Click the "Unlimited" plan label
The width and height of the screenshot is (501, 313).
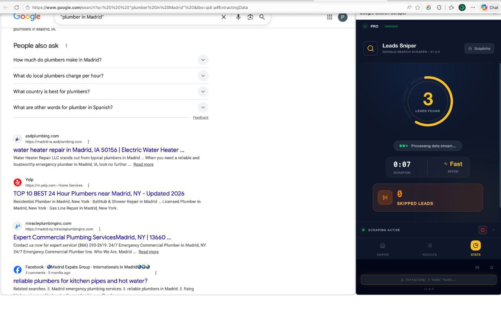[391, 26]
